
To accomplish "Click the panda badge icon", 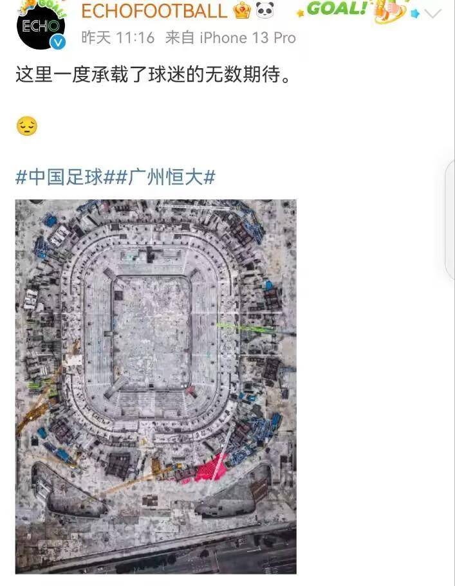I will pyautogui.click(x=265, y=10).
